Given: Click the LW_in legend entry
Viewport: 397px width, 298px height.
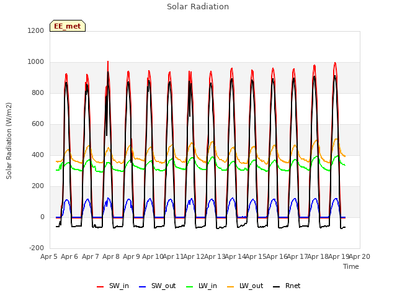Looking at the screenshot, I should click(202, 286).
